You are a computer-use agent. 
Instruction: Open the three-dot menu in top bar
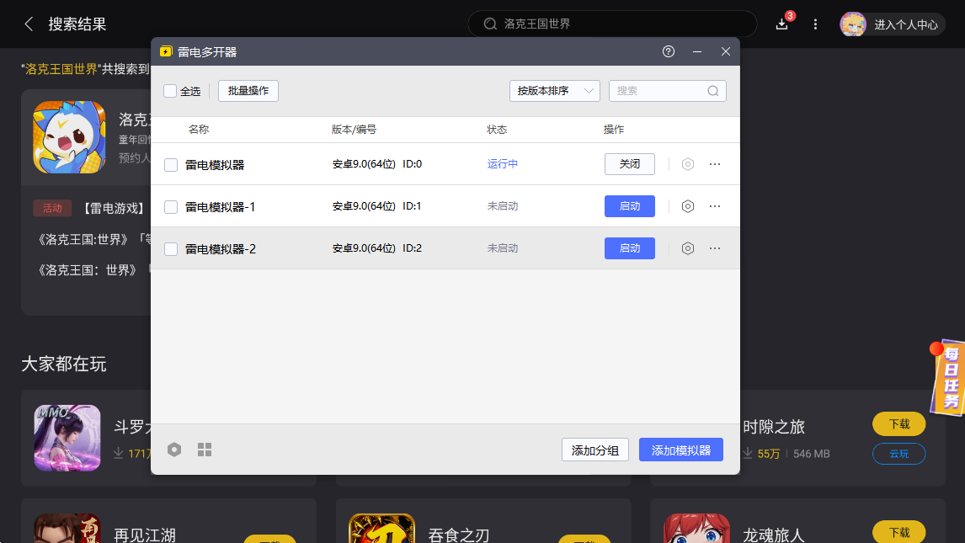tap(815, 24)
